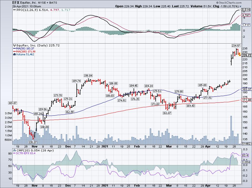Click the 186.88 price label
Image resolution: width=252 pixels, height=188 pixels.
(x=113, y=83)
